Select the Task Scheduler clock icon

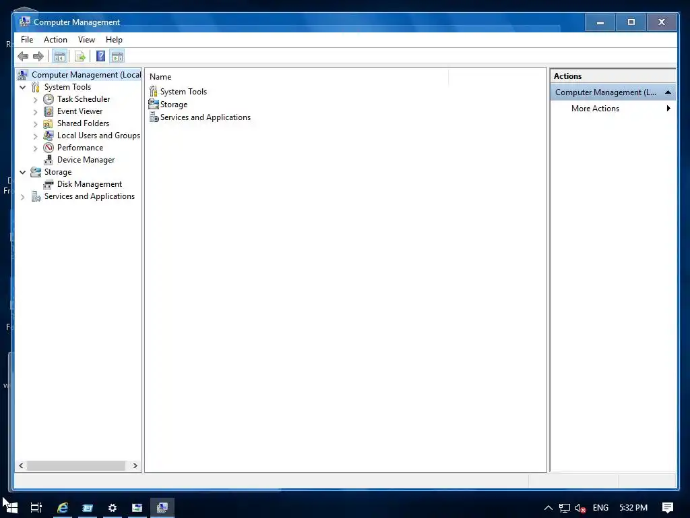click(x=49, y=99)
